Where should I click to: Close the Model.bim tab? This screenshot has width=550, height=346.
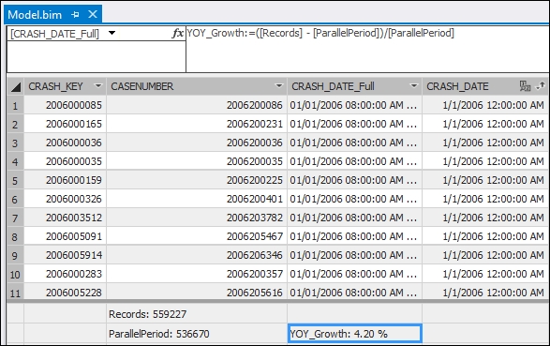(93, 14)
